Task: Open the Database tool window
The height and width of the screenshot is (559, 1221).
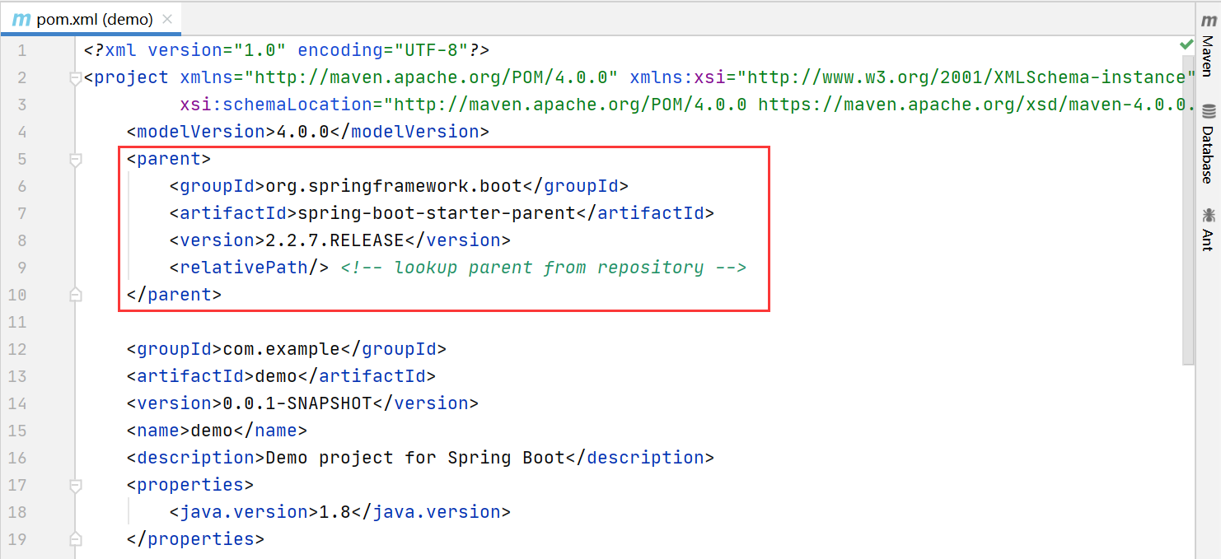Action: (x=1209, y=143)
